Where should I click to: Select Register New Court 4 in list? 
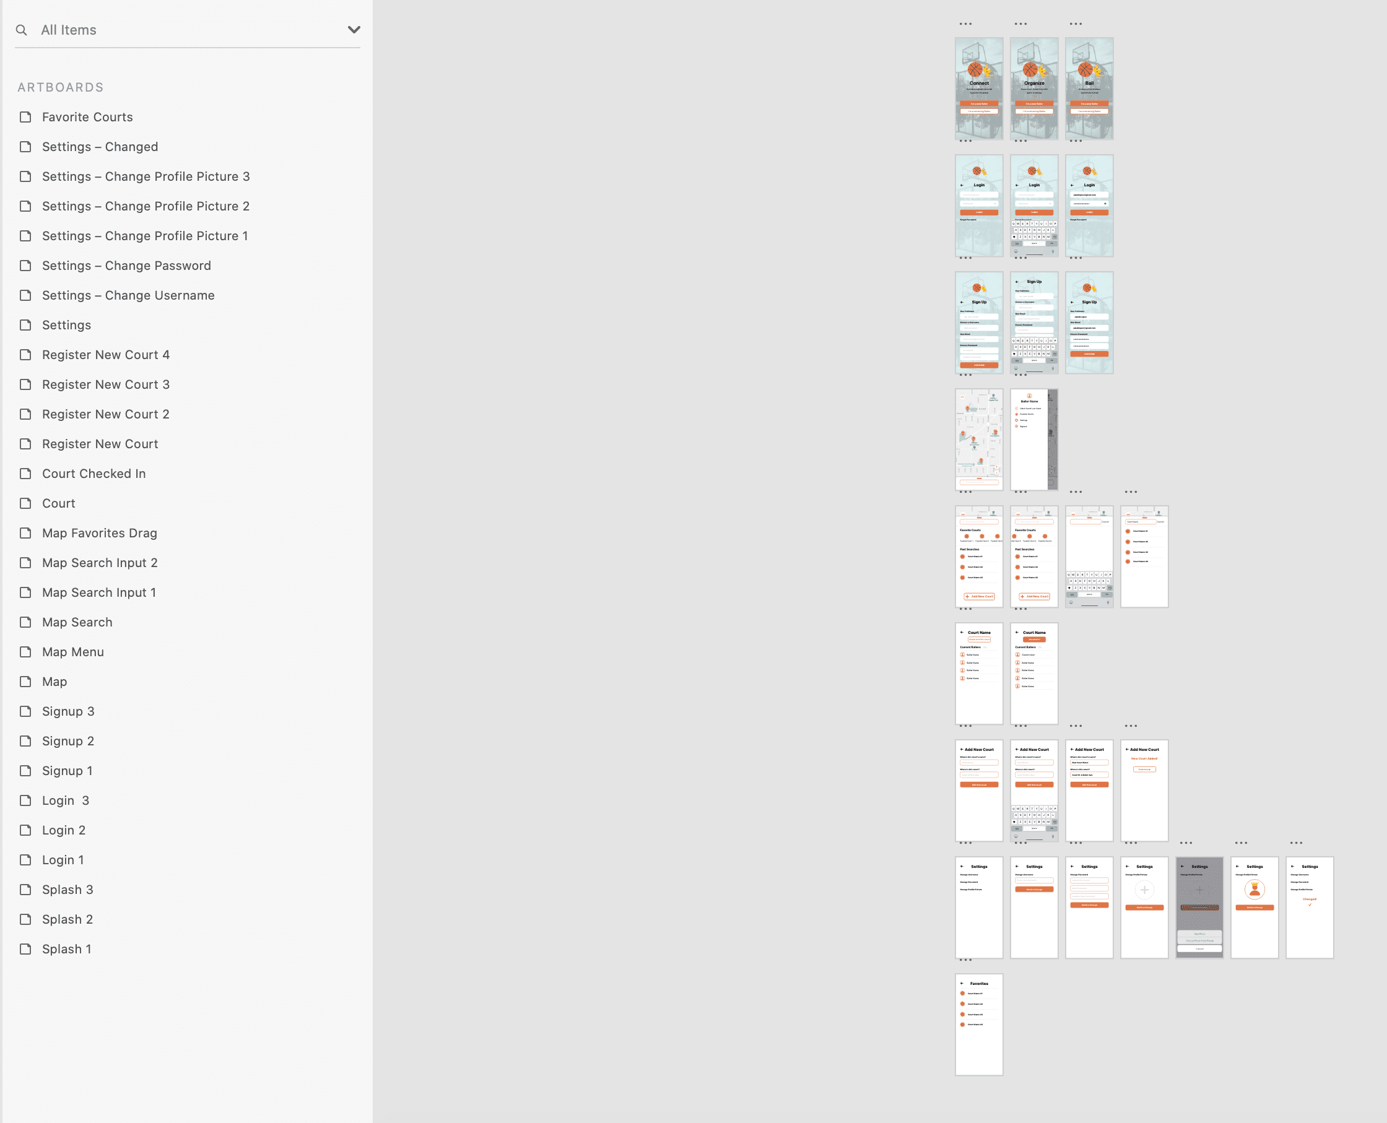[x=105, y=355]
